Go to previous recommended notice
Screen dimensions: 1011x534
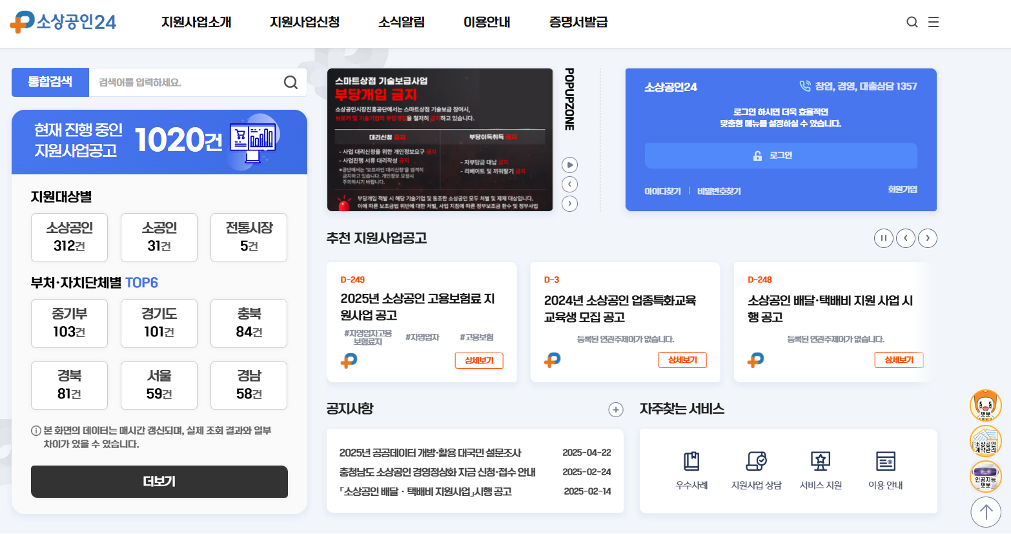point(906,238)
